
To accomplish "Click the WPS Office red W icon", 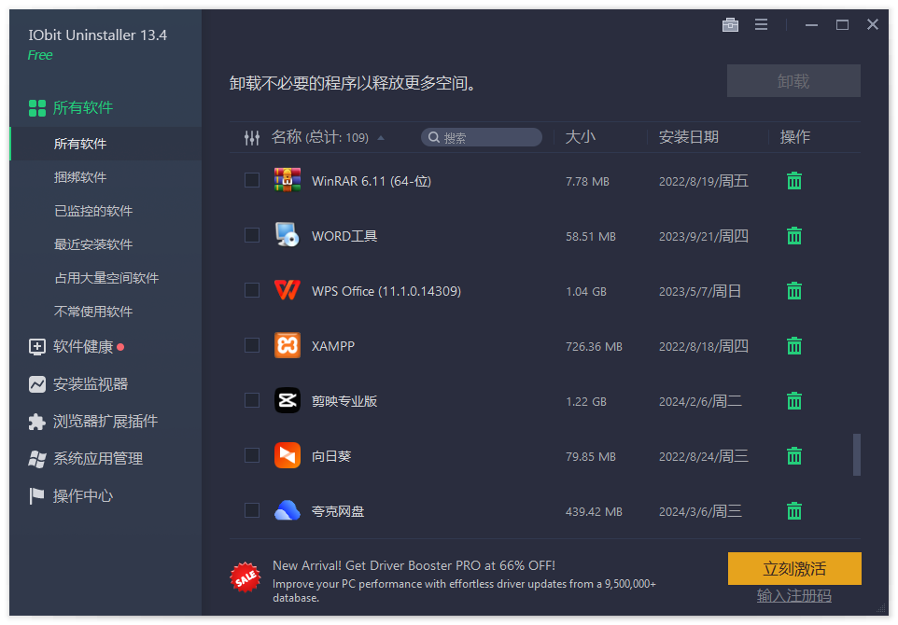I will pos(288,289).
